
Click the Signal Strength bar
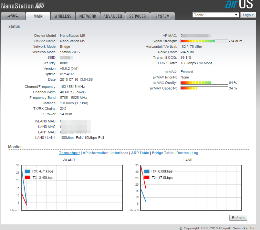[x=204, y=41]
